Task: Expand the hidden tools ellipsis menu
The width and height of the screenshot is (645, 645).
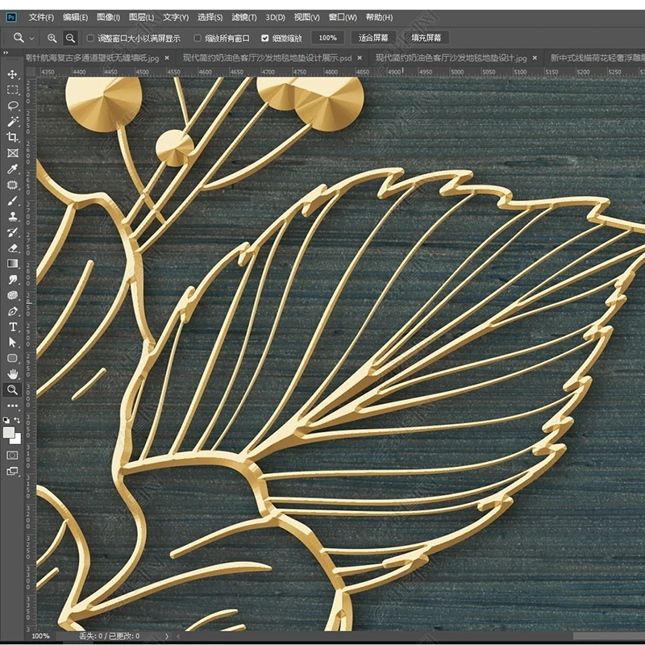Action: [10, 406]
